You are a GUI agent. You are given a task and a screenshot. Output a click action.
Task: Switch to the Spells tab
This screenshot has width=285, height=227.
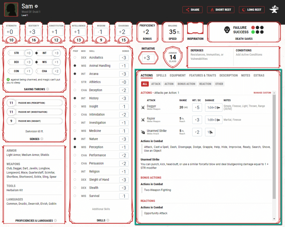pos(161,75)
